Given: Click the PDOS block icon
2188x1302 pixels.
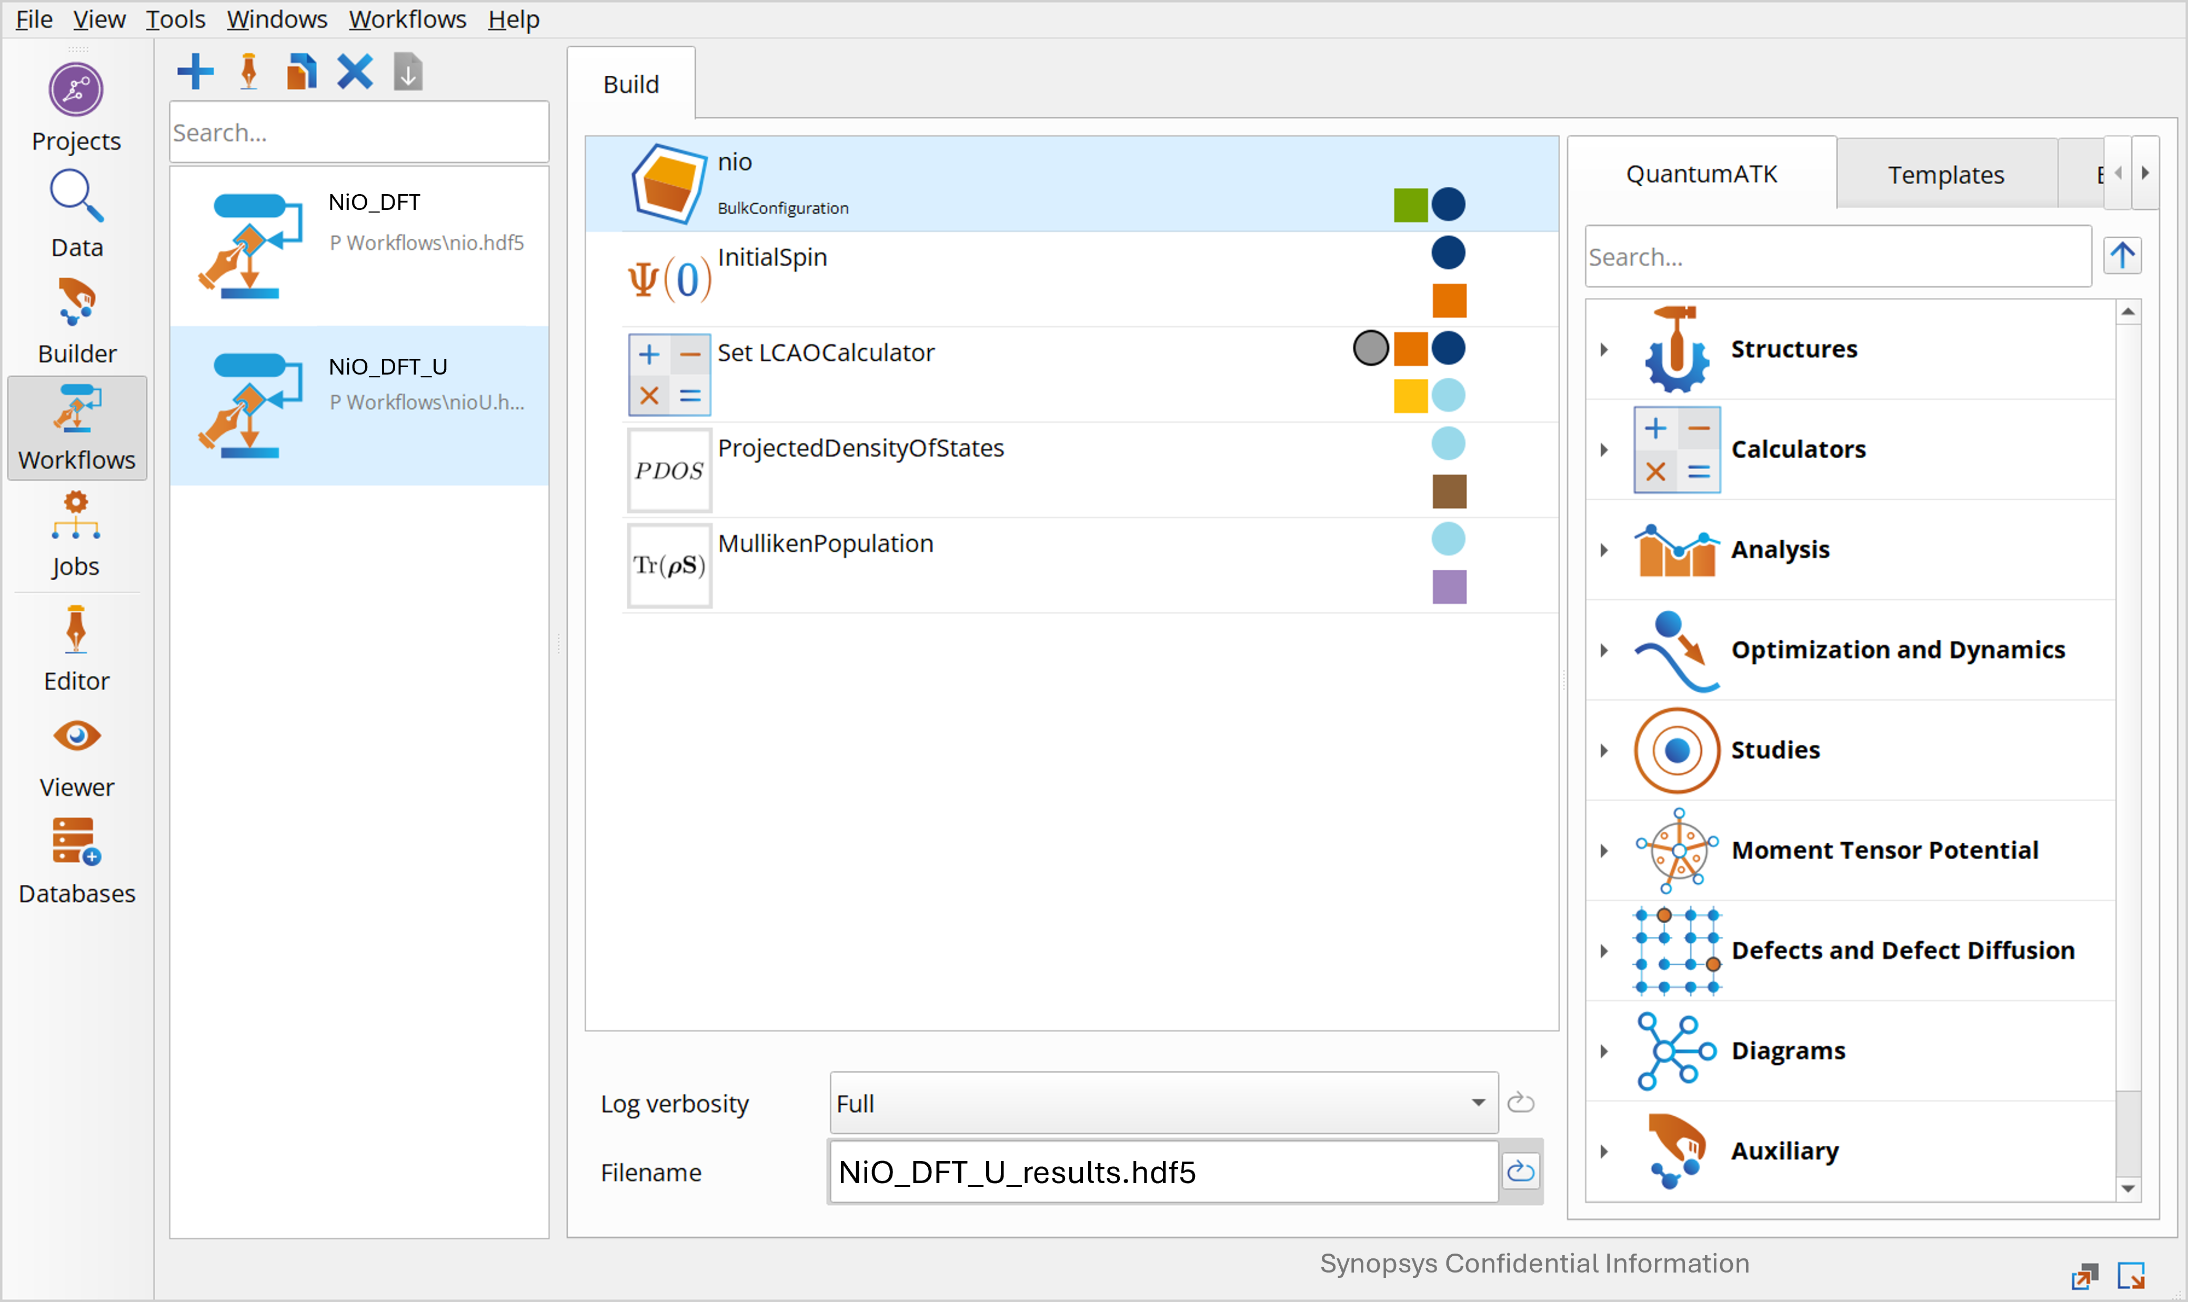Looking at the screenshot, I should 669,470.
